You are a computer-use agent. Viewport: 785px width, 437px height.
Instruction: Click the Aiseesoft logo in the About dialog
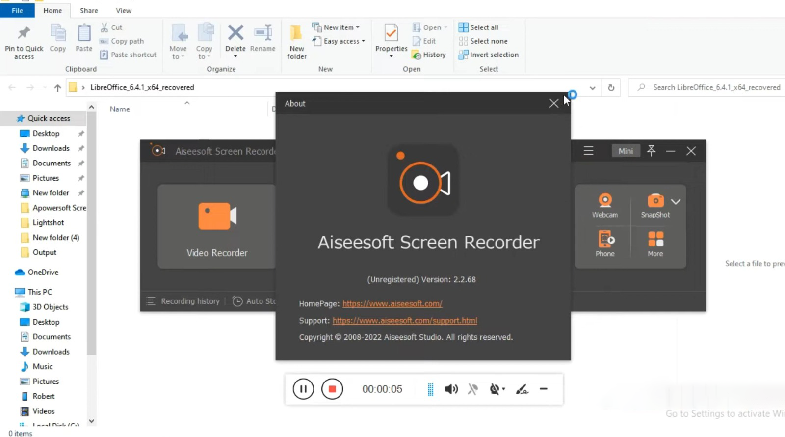pyautogui.click(x=423, y=180)
